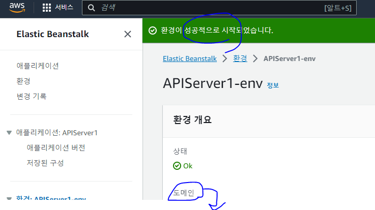Image resolution: width=375 pixels, height=210 pixels.
Task: Select 애플리케이션: APIServer1 sidebar item
Action: point(56,133)
